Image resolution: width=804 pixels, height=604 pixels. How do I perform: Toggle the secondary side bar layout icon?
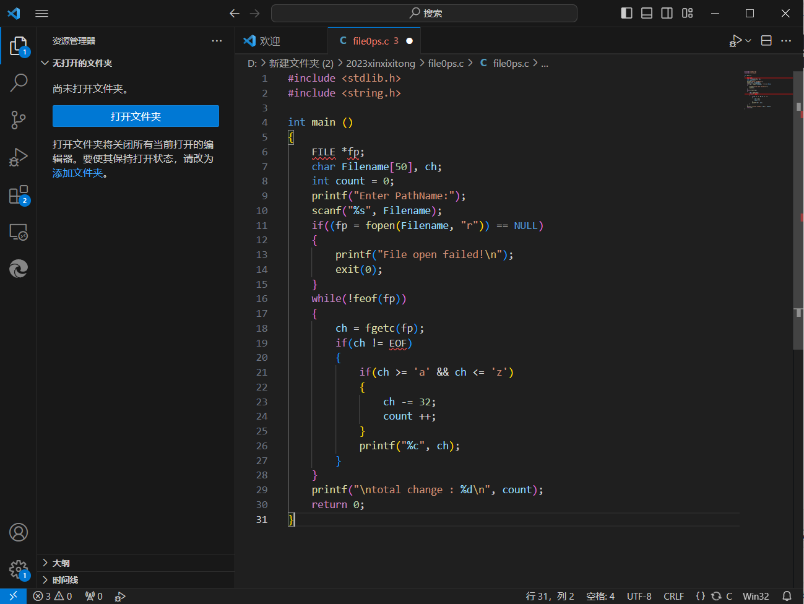click(667, 13)
